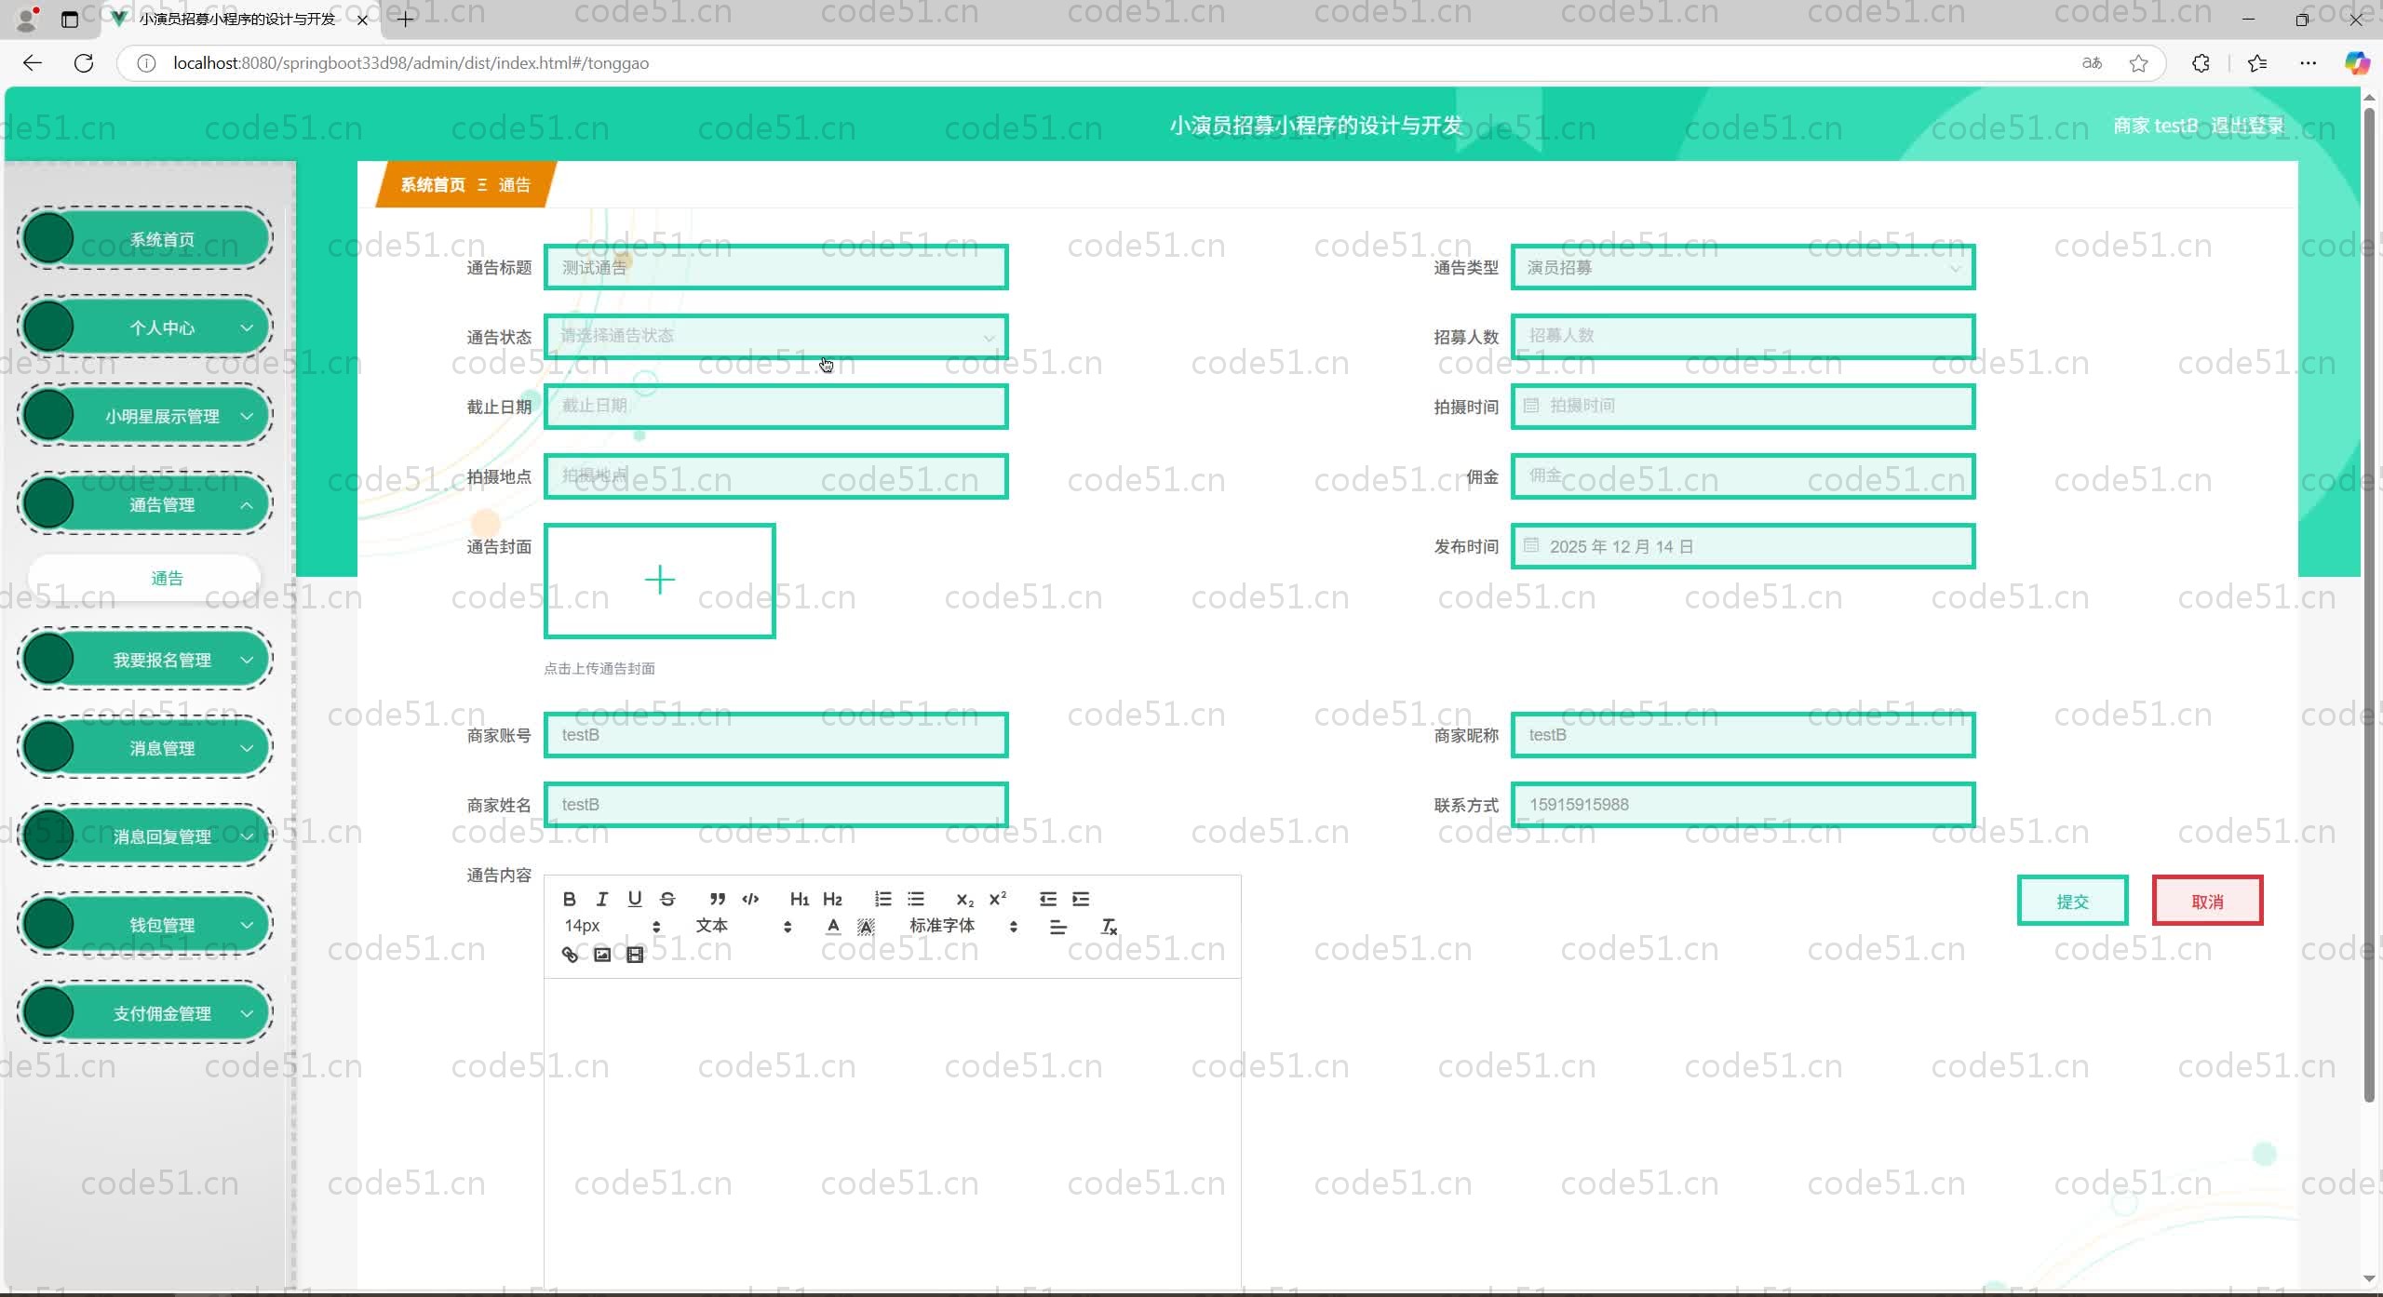Click the 提交 submit button
The height and width of the screenshot is (1297, 2383).
click(2071, 901)
